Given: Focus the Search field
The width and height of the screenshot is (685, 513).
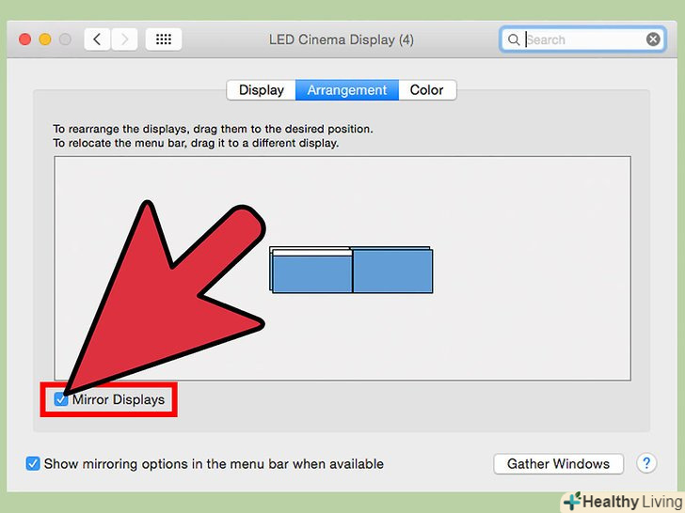Looking at the screenshot, I should pos(582,39).
